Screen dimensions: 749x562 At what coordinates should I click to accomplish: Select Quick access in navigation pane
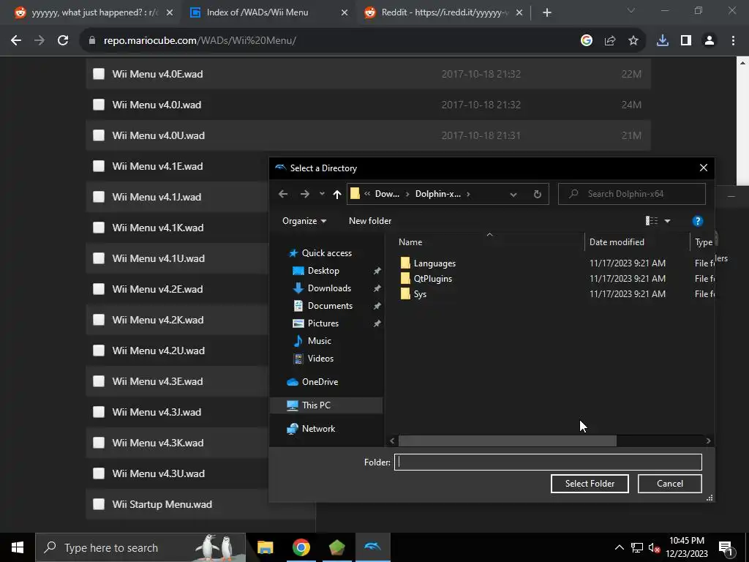[x=327, y=253]
